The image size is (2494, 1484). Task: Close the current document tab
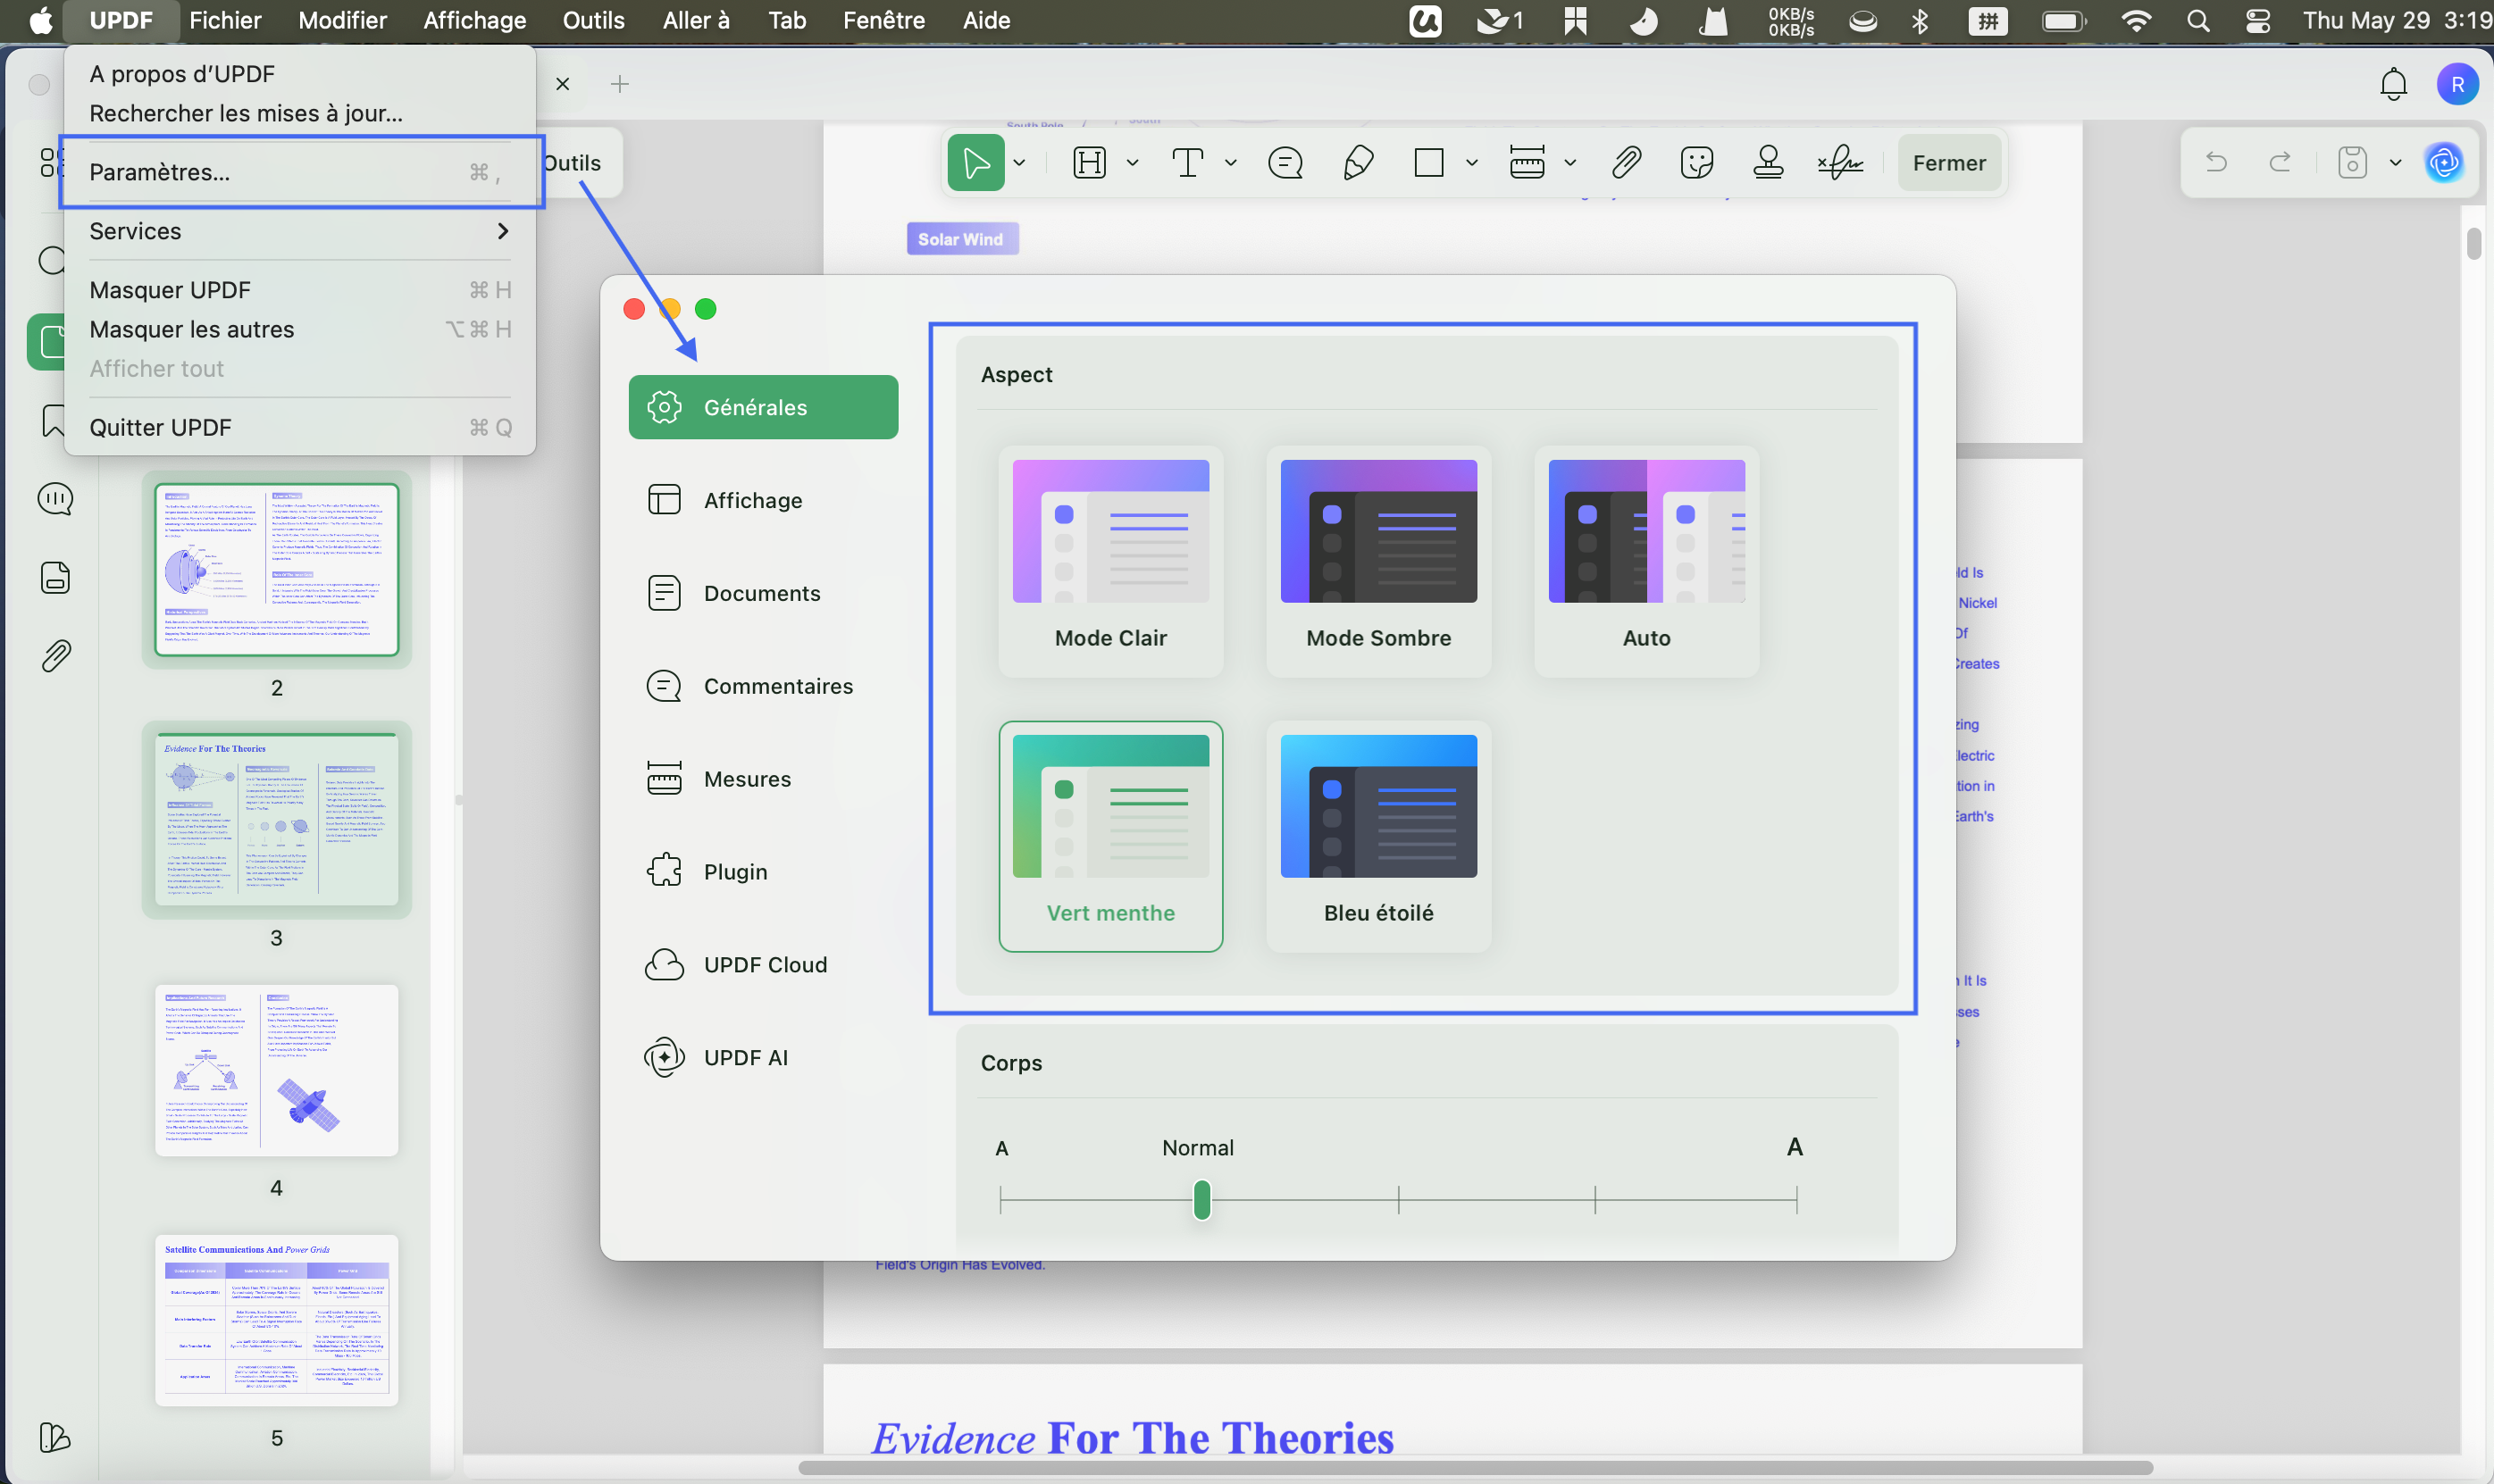coord(562,84)
